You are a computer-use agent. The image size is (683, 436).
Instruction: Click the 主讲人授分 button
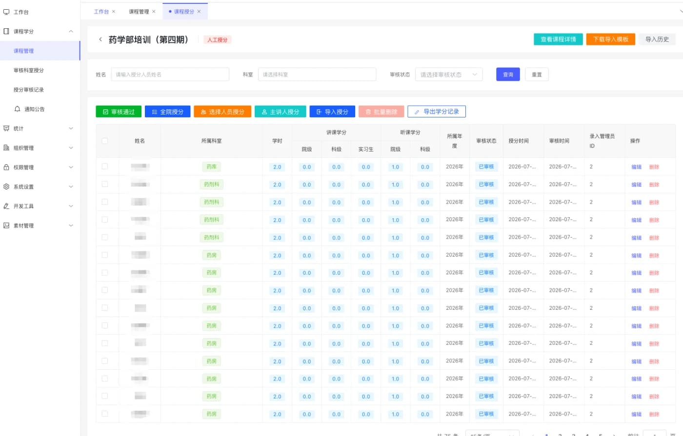[281, 112]
